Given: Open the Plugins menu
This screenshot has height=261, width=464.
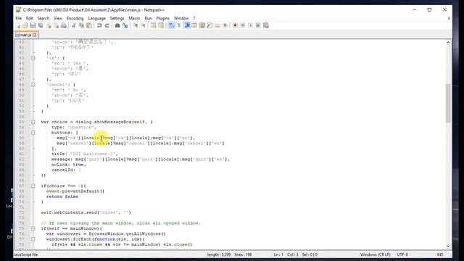Looking at the screenshot, I should point(162,18).
